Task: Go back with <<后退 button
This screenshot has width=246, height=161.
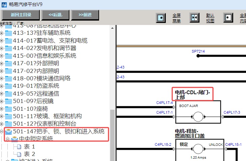Action: coord(55,15)
